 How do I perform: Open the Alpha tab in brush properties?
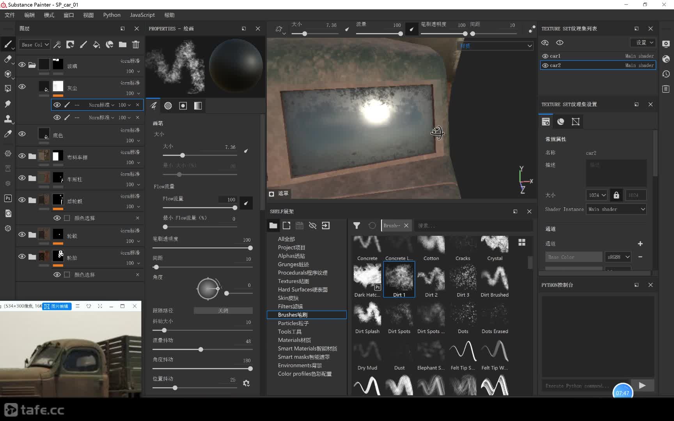168,106
